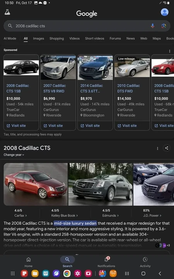
Task: Switch to the Images tab
Action: pyautogui.click(x=38, y=38)
